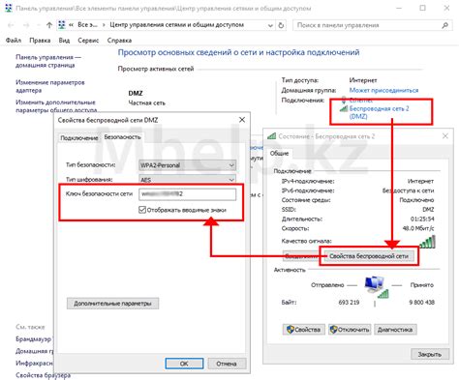Open Беспроводная сеть 2 (DMZ) link
Image resolution: width=459 pixels, height=380 pixels.
(380, 112)
